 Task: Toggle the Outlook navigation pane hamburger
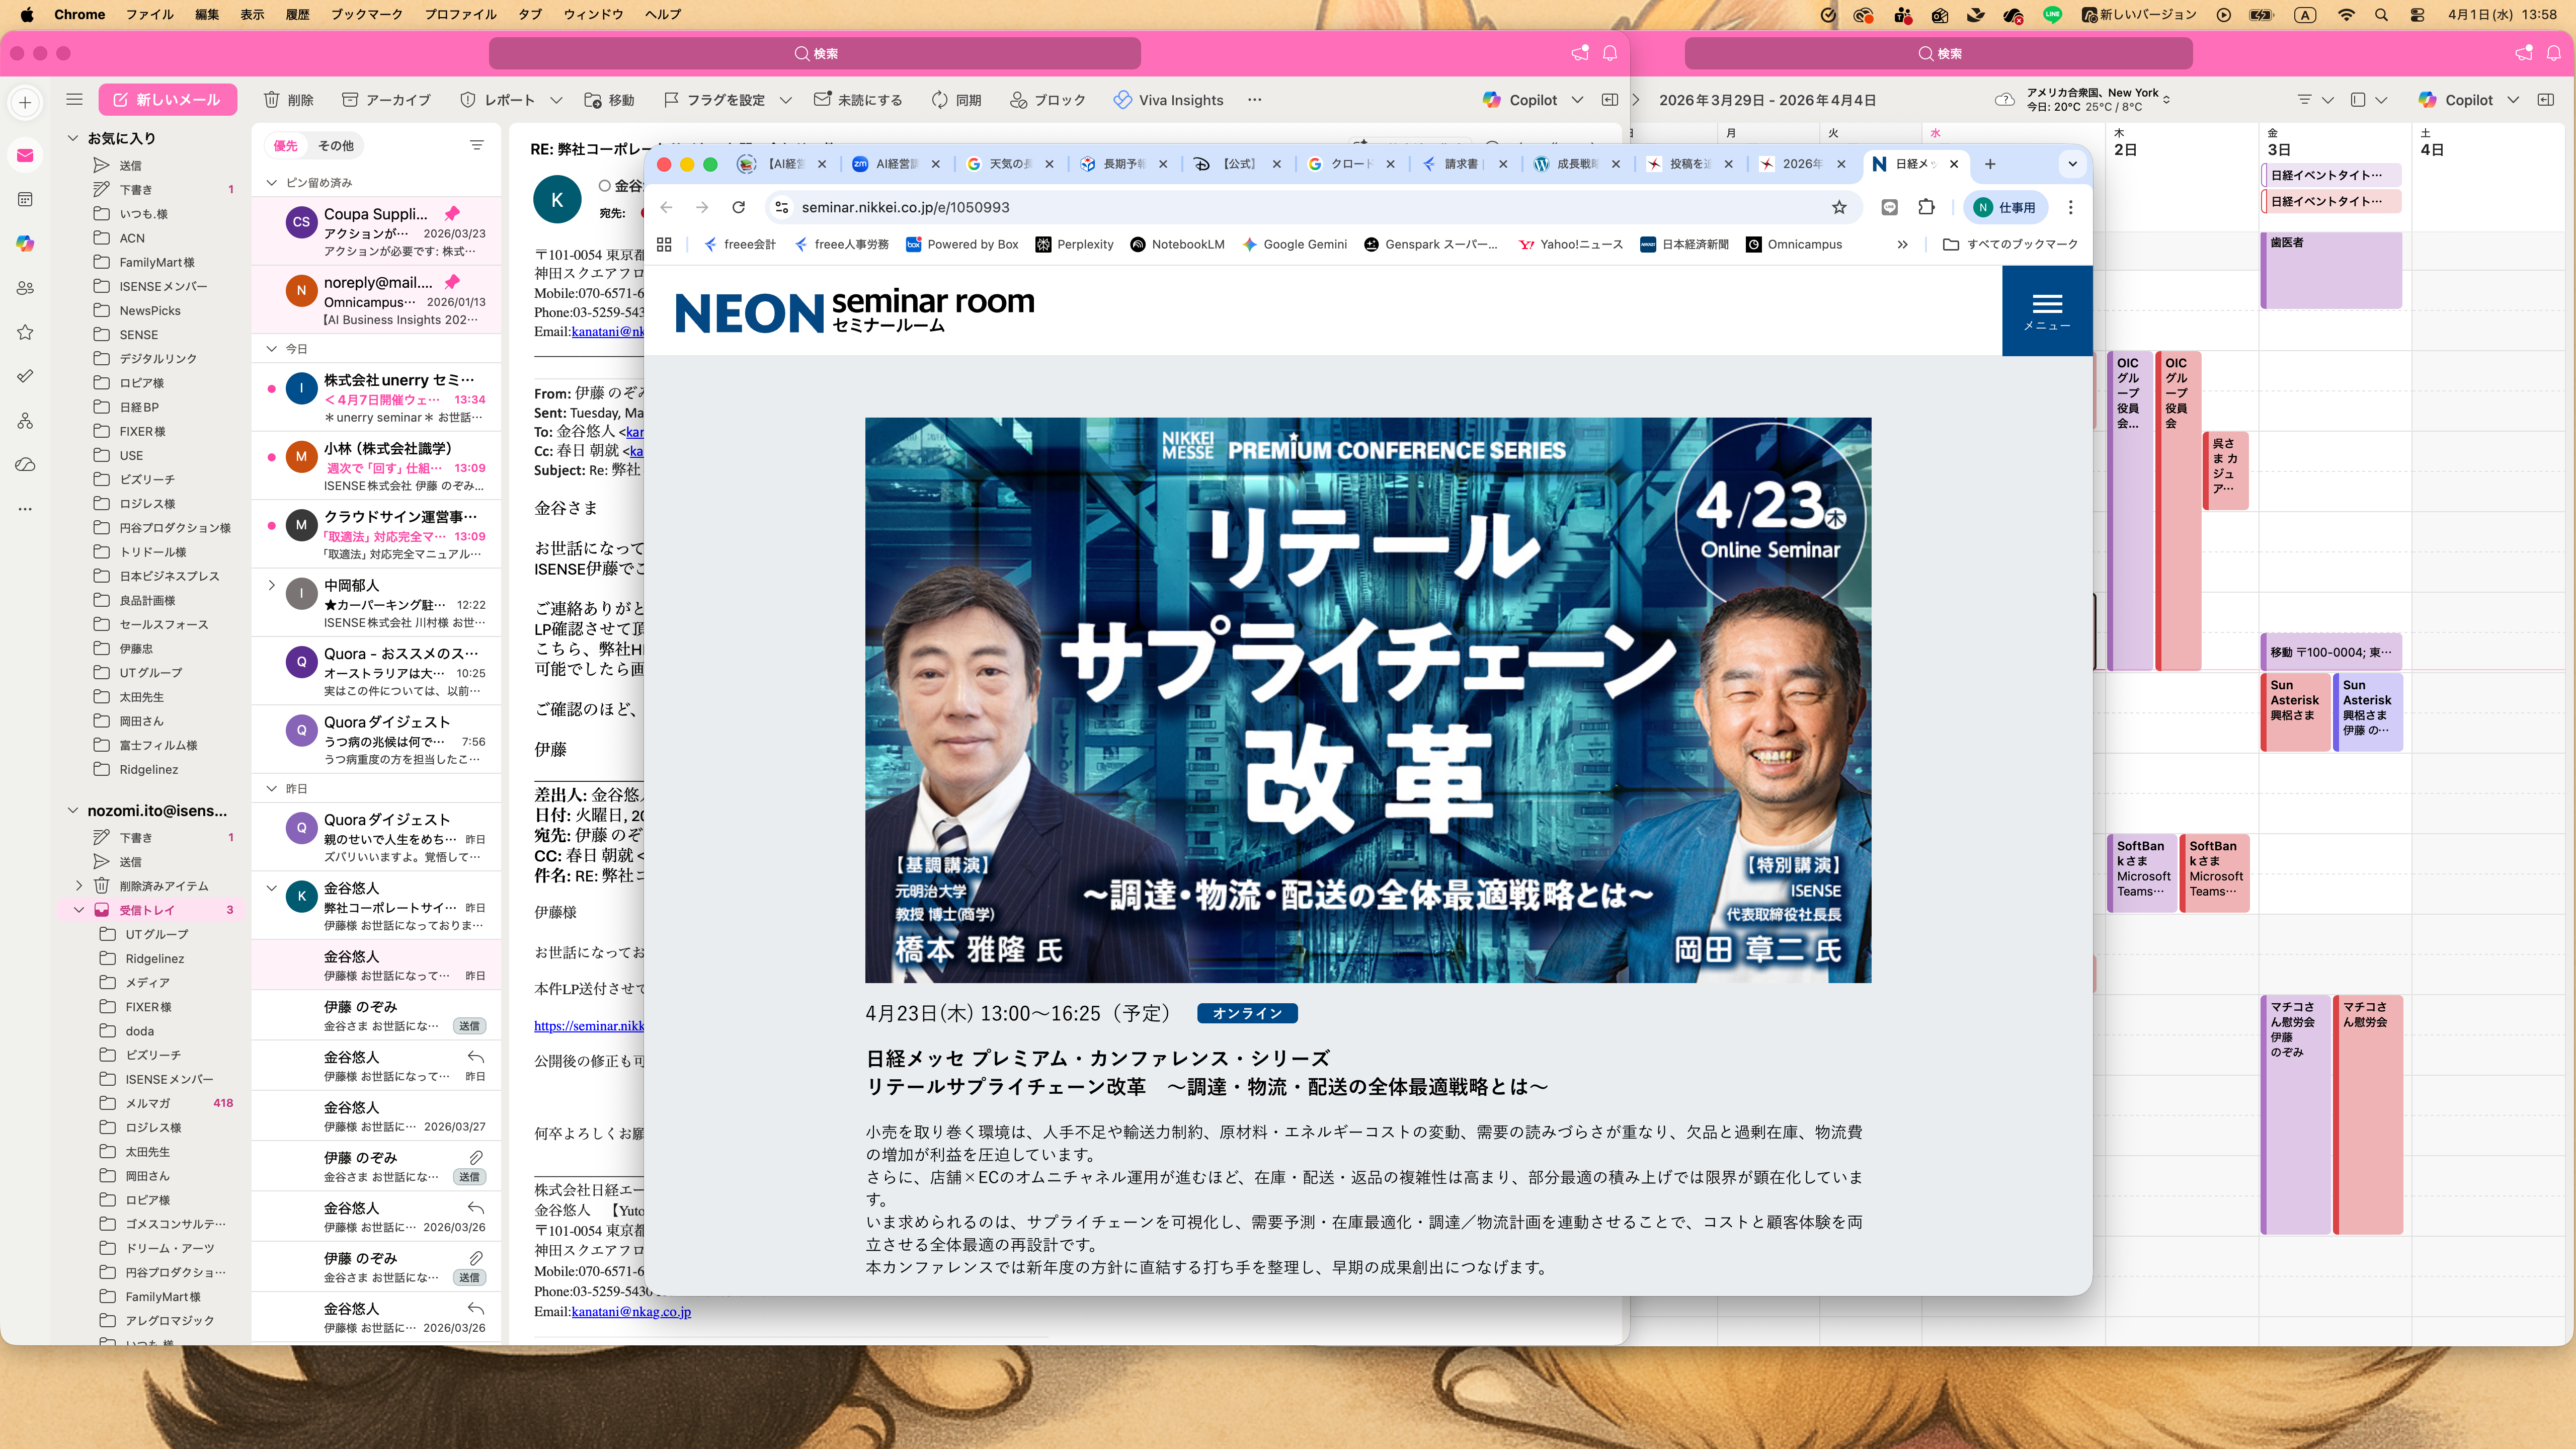(74, 100)
